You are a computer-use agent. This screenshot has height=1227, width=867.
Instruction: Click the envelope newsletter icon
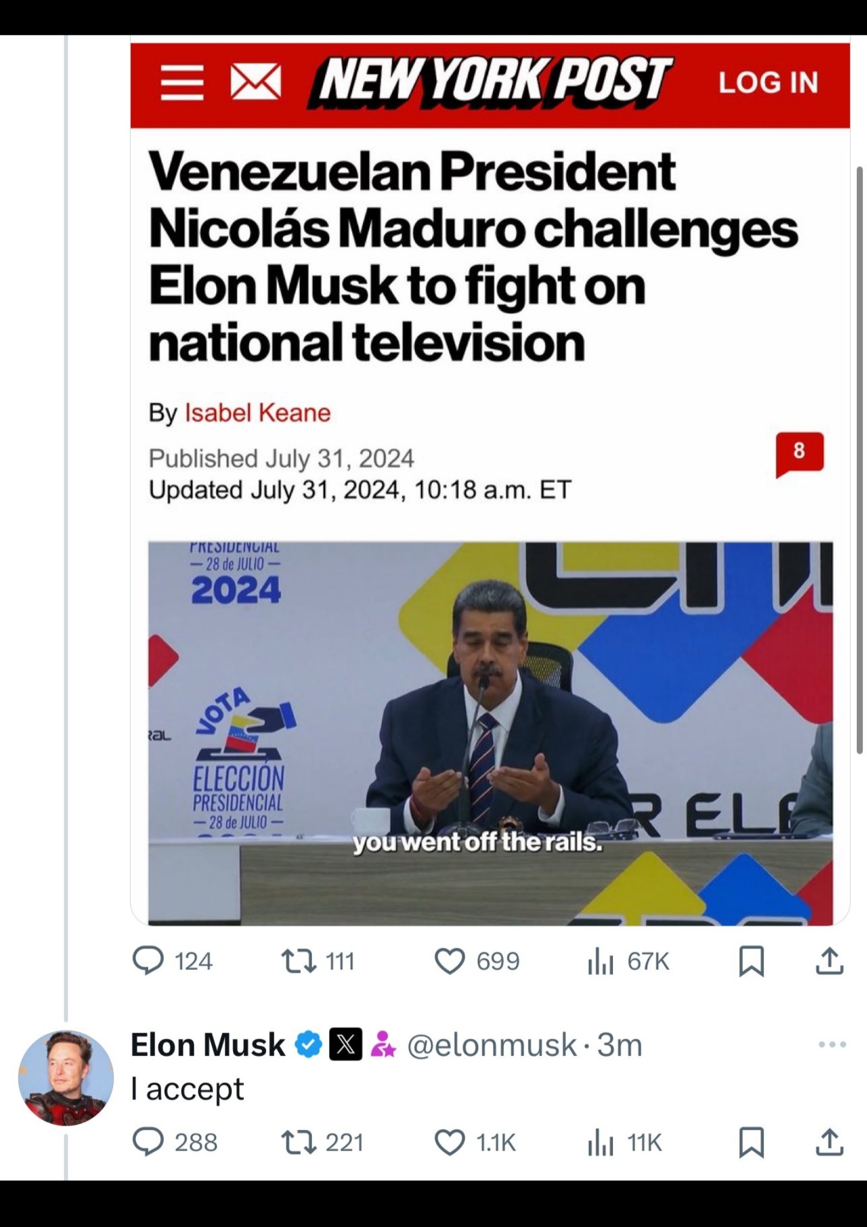point(256,84)
